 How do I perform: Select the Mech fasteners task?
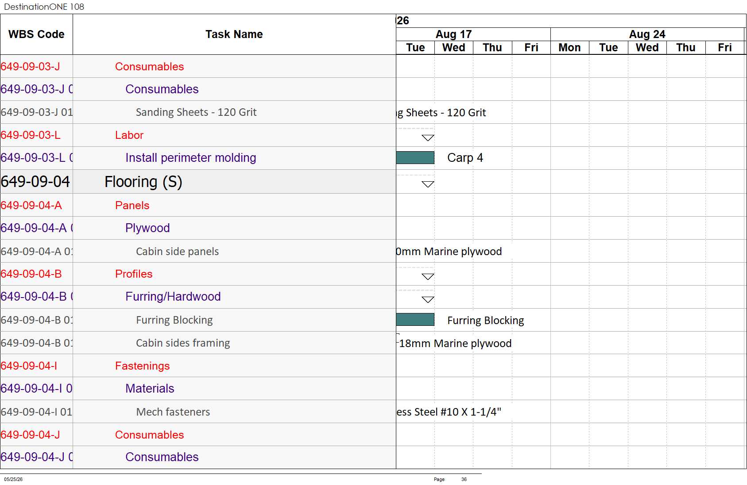(173, 412)
